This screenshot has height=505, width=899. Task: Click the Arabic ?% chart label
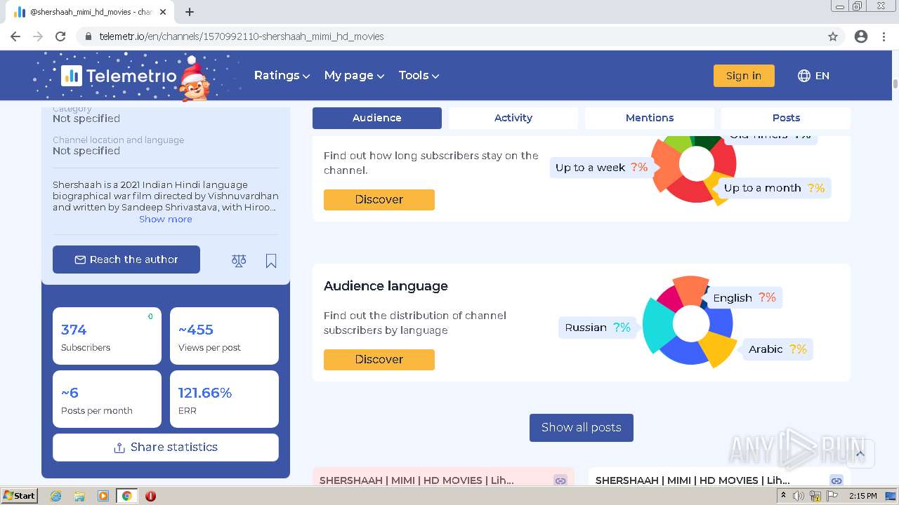click(x=777, y=349)
